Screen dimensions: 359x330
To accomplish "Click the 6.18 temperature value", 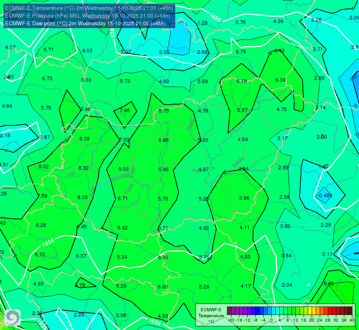I will (242, 81).
